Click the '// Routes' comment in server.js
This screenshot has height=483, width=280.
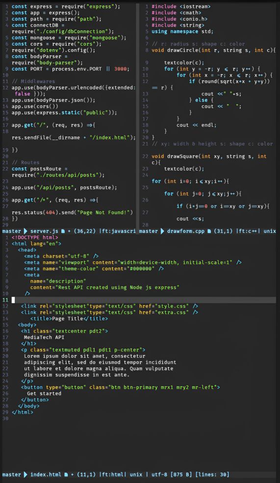coord(25,162)
